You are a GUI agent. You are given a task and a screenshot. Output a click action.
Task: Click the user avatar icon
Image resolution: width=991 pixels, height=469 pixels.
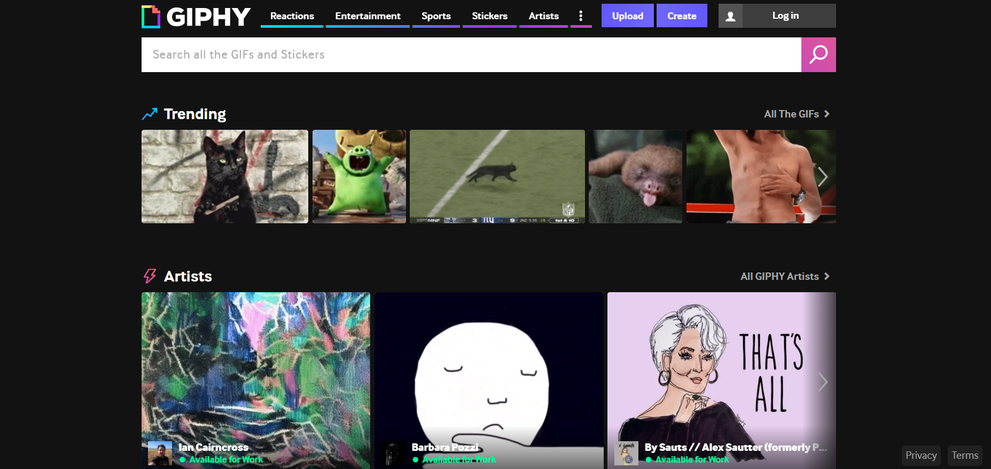coord(730,16)
